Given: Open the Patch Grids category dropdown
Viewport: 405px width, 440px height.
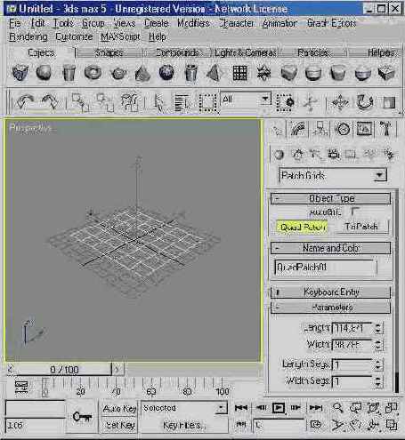Looking at the screenshot, I should [379, 175].
